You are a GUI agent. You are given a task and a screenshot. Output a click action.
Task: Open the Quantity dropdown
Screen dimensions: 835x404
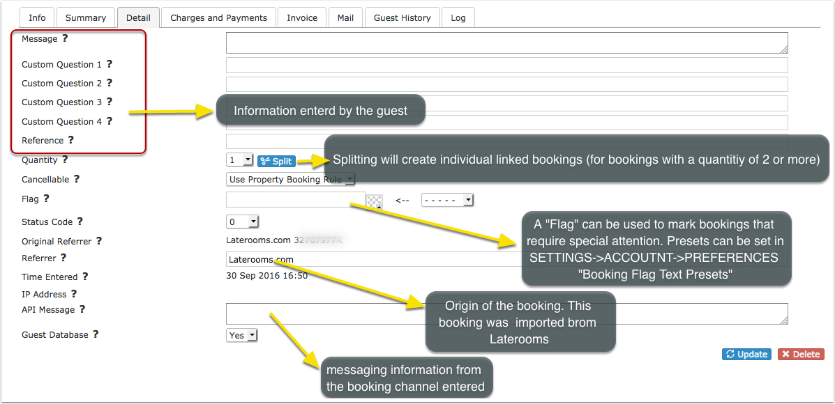[x=240, y=160]
